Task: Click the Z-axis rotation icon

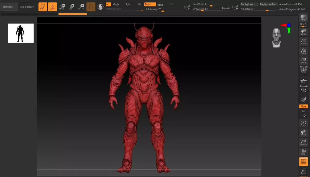Action: pyautogui.click(x=304, y=116)
